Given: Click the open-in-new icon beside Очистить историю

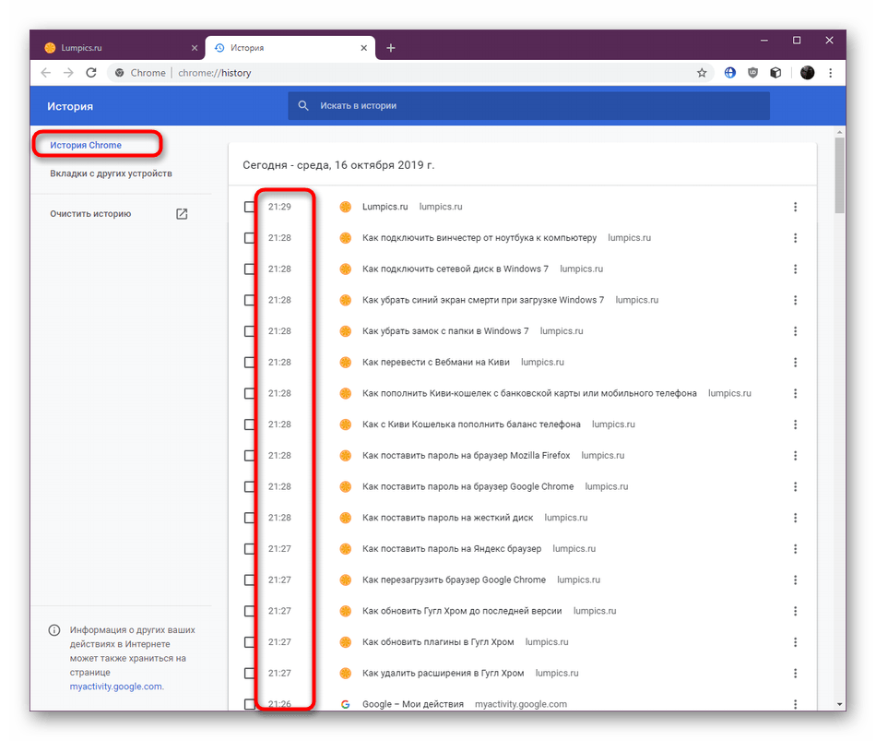Looking at the screenshot, I should [182, 214].
